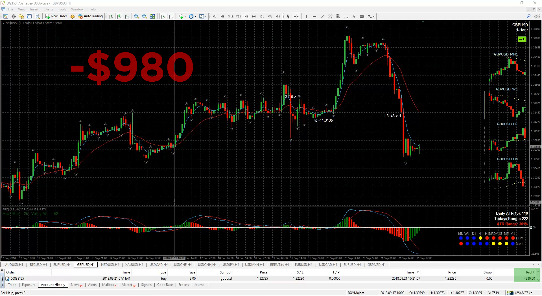
Task: Show the Data Window icon
Action: pos(14,16)
